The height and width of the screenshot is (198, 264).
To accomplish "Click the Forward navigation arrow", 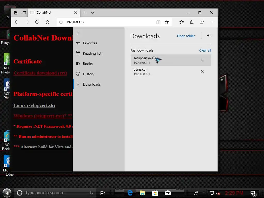I will point(27,22).
